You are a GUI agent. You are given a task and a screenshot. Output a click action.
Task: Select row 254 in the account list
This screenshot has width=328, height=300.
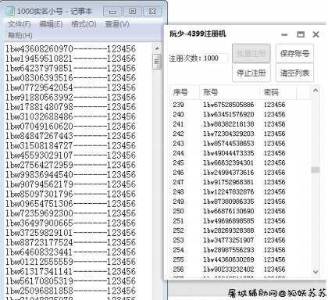(240, 250)
